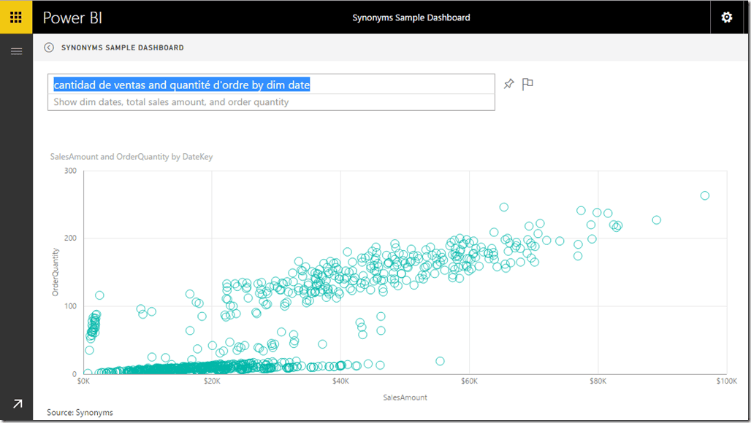Toggle the left navigation pane with hamburger icon
The width and height of the screenshot is (751, 423).
click(x=16, y=50)
